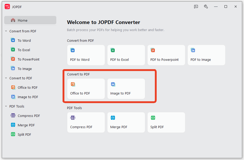
Task: Maximize the JOPDF window
Action: coord(226,7)
